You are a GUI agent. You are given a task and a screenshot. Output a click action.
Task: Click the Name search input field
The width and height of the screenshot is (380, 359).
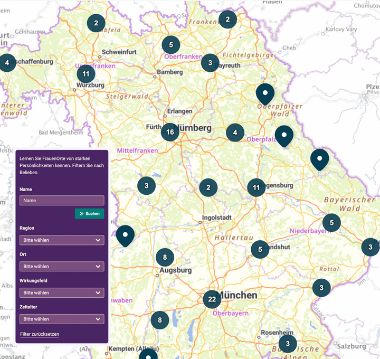[62, 201]
